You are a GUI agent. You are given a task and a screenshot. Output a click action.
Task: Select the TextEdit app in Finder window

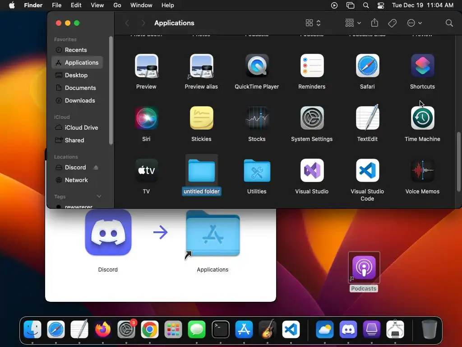(x=367, y=118)
